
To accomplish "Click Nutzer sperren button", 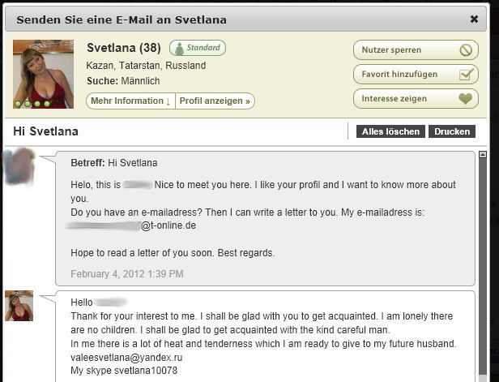I will 416,50.
